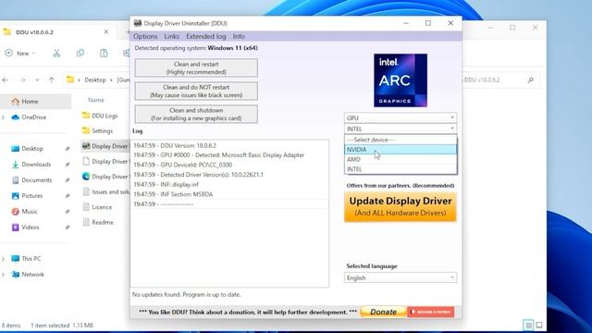This screenshot has width=592, height=333.
Task: Choose ---Select device--- list entry
Action: tap(401, 140)
